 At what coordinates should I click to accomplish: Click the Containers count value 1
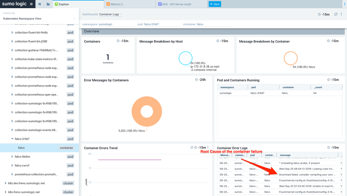(x=108, y=57)
